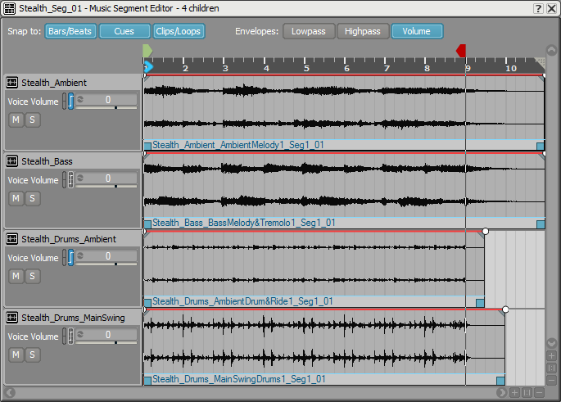
Task: Open Stealth_Drums_Ambient volume RTPC indicator
Action: (70, 258)
